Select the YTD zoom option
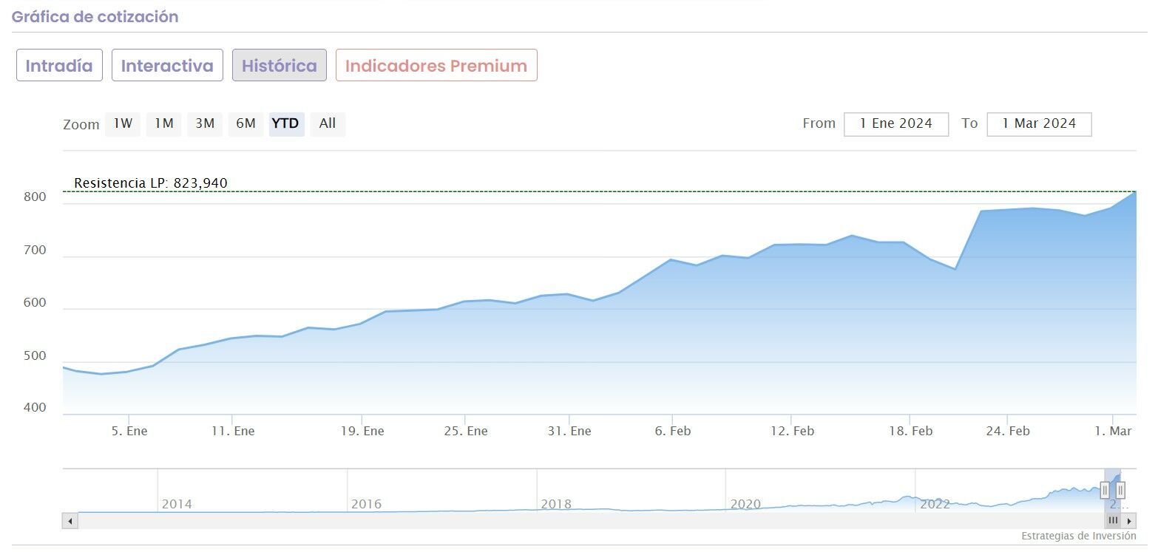This screenshot has width=1175, height=552. click(x=285, y=123)
